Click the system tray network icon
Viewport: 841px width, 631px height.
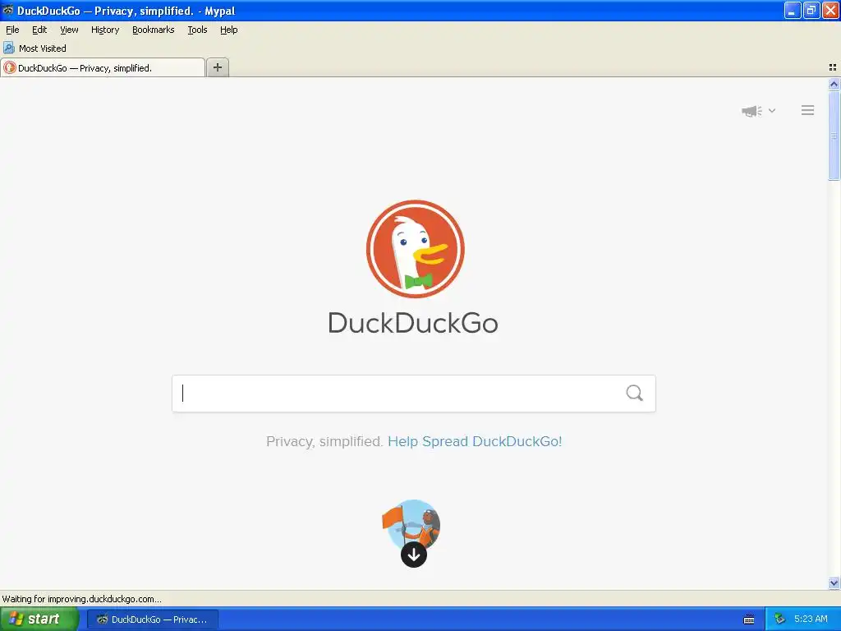[780, 619]
